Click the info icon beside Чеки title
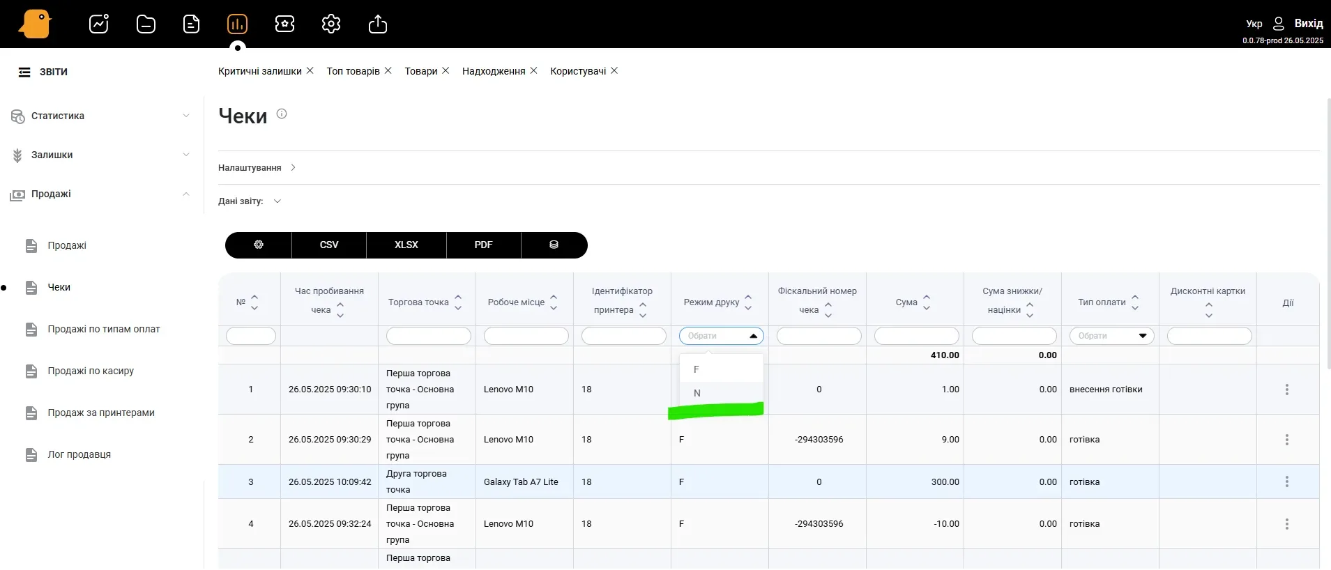The image size is (1331, 570). [282, 114]
